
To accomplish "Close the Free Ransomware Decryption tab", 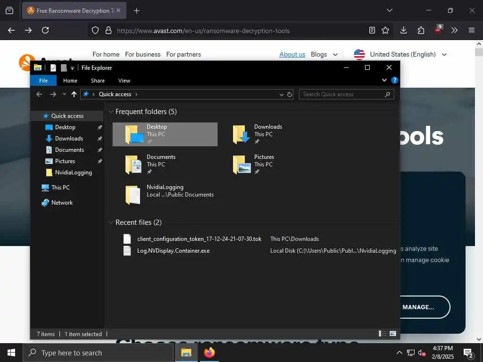I will [x=118, y=10].
